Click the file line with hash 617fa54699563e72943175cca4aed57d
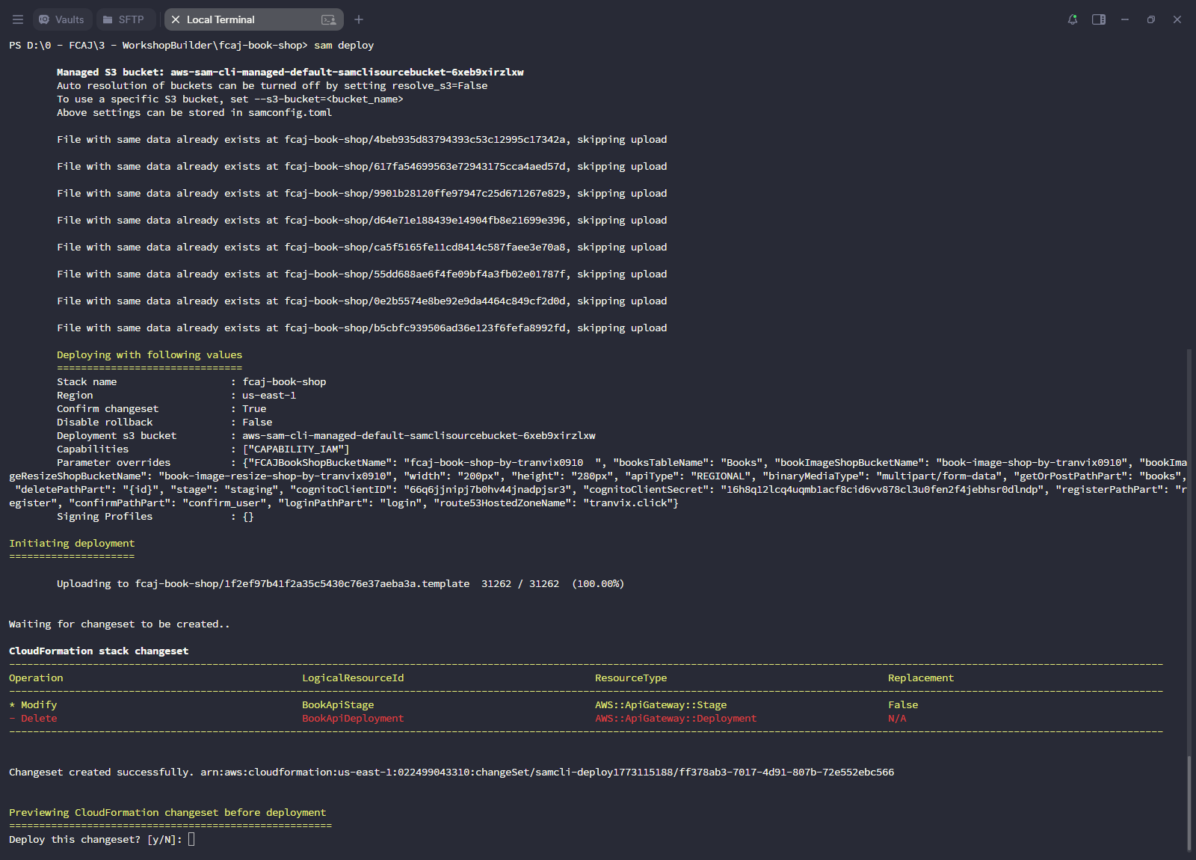This screenshot has width=1196, height=860. click(x=362, y=166)
